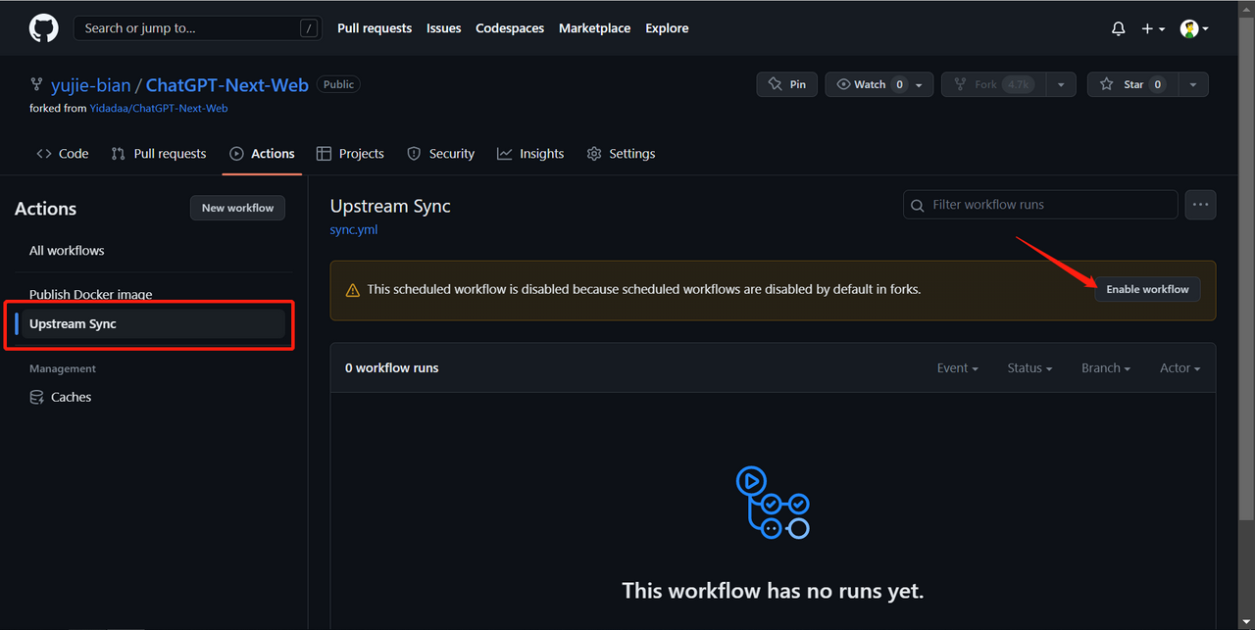The width and height of the screenshot is (1255, 630).
Task: Pin this repository
Action: click(787, 84)
